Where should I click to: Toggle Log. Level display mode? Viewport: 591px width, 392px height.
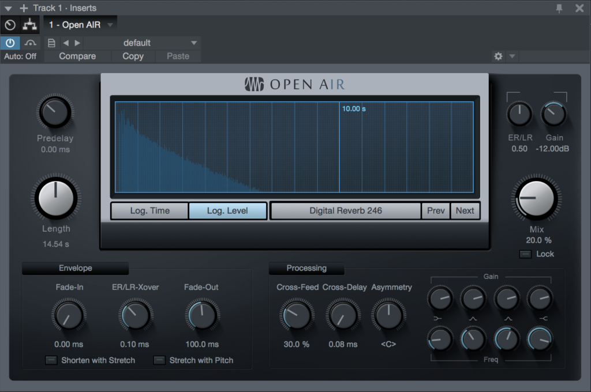(227, 211)
